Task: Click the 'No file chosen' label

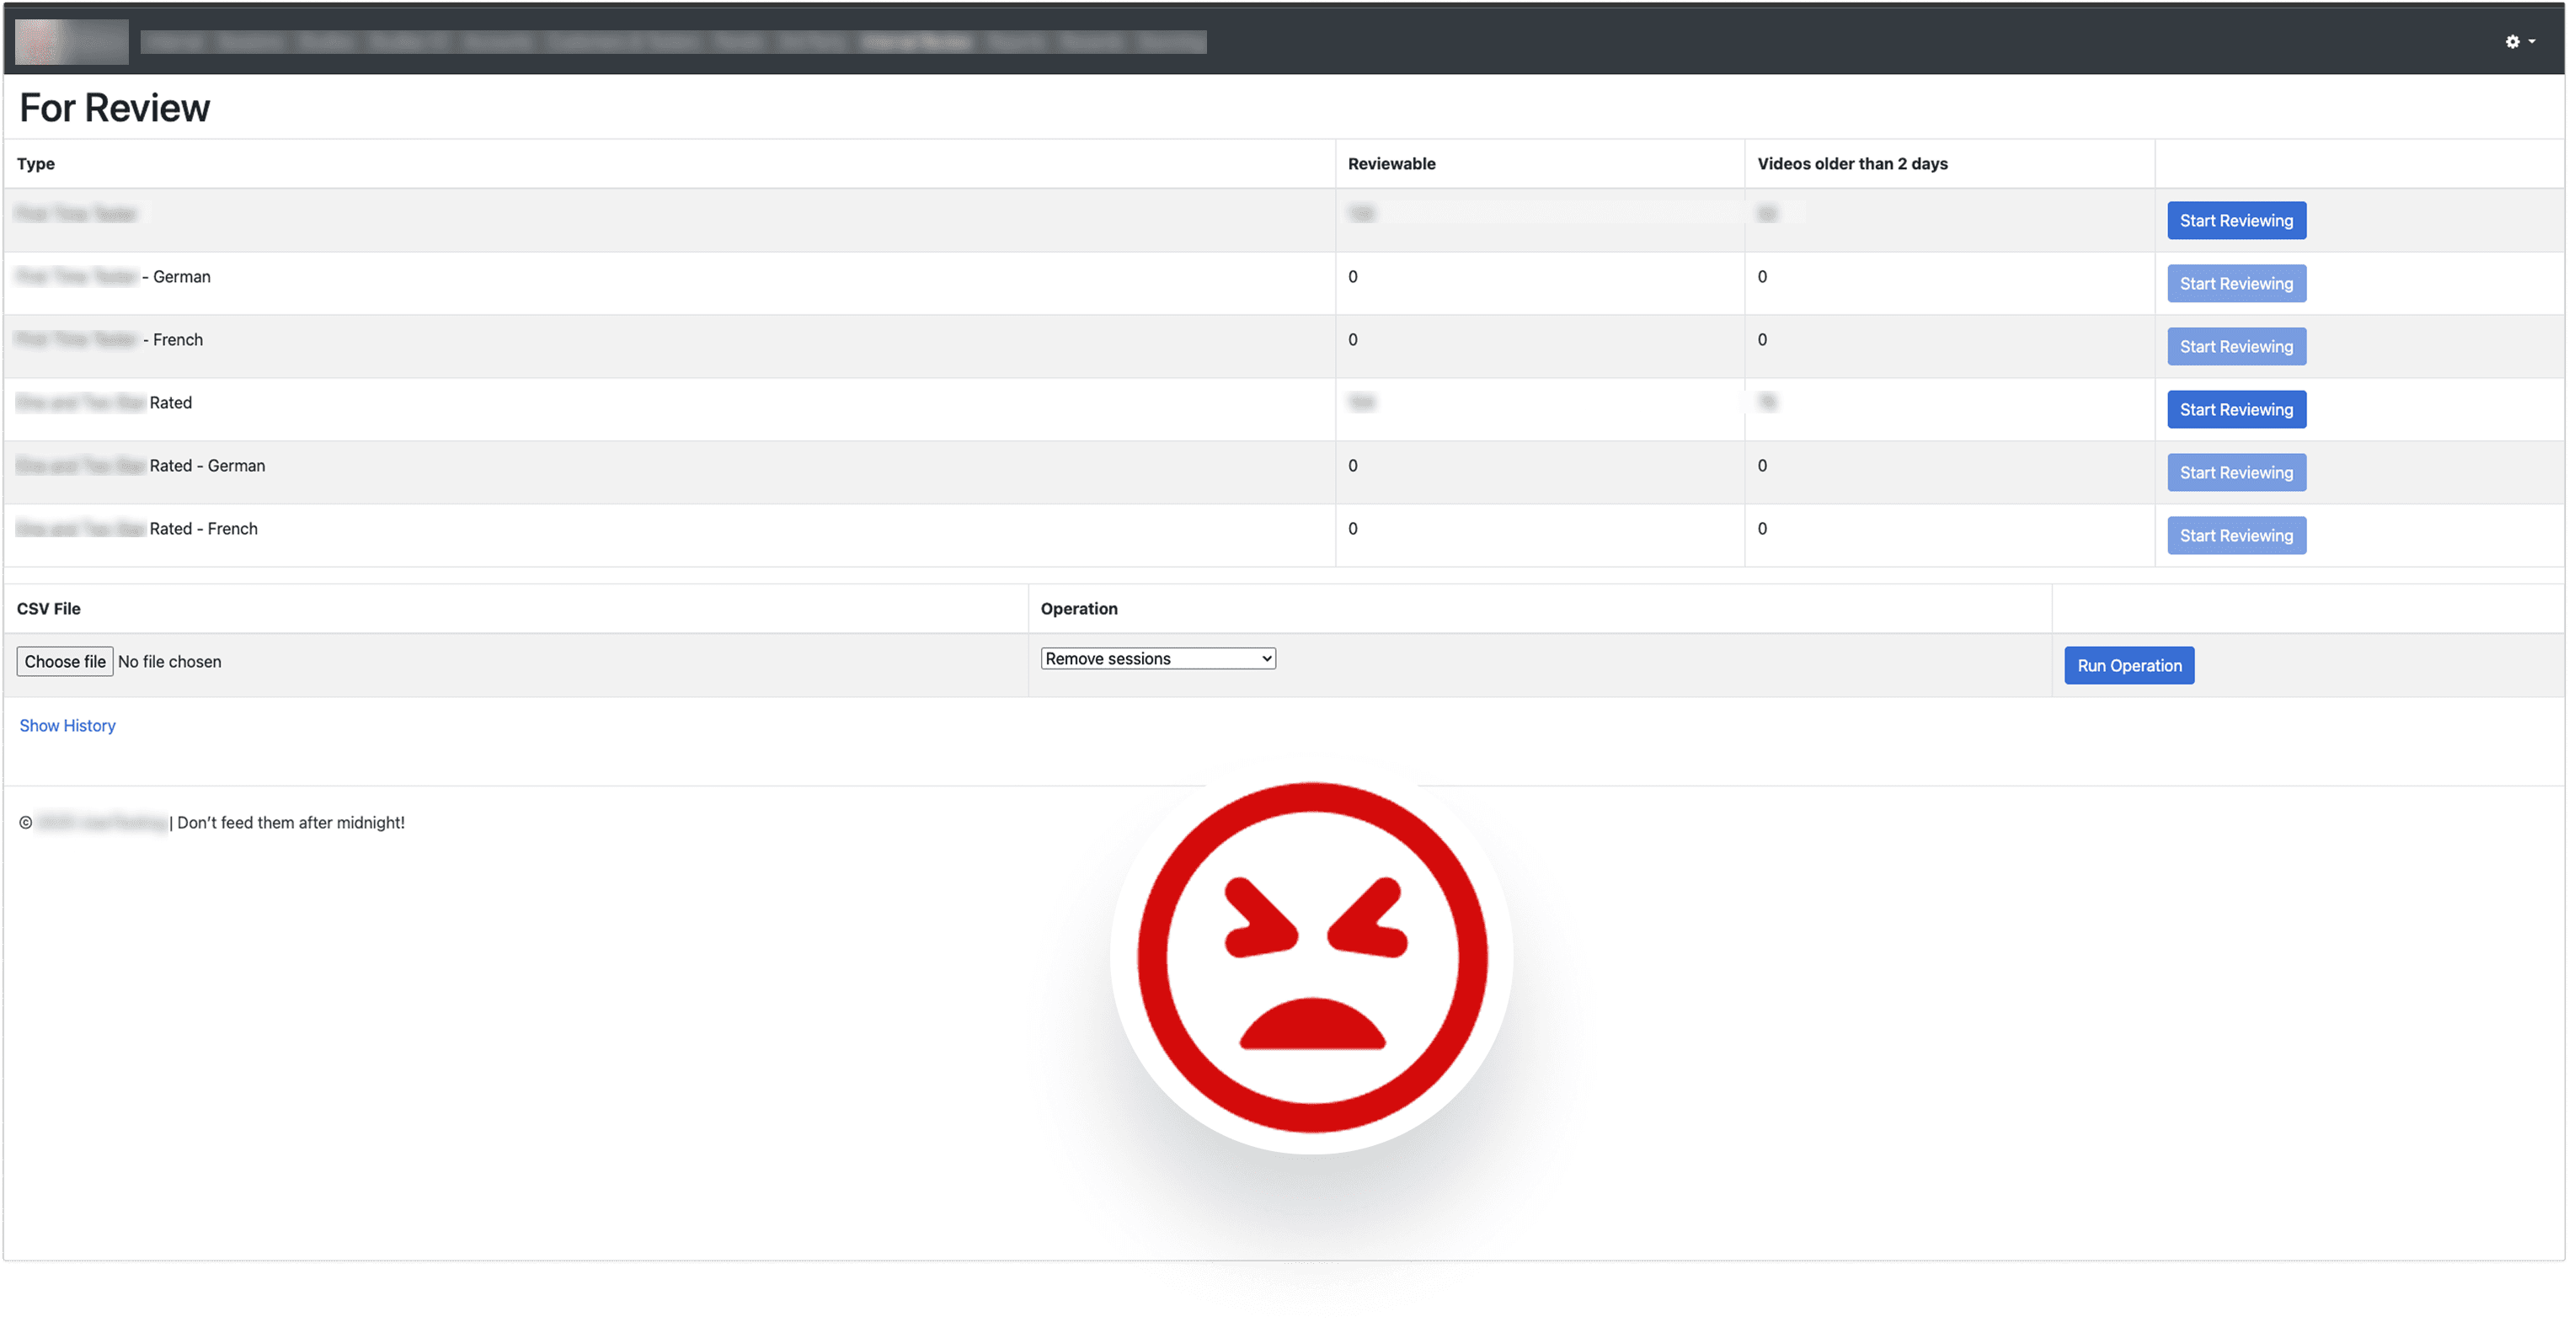Action: coord(169,661)
